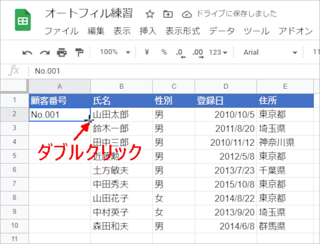Select the cell 神奈川県
The height and width of the screenshot is (244, 320).
pos(285,142)
